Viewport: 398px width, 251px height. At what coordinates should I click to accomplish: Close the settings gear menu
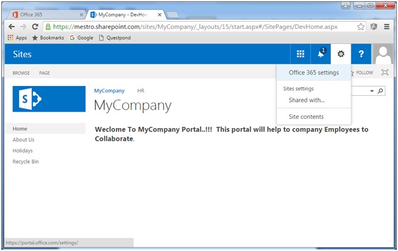341,54
